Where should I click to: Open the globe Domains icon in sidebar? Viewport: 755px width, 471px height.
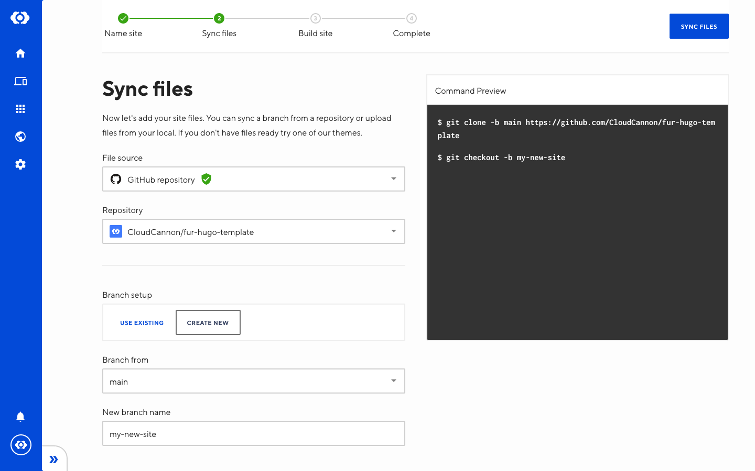20,137
